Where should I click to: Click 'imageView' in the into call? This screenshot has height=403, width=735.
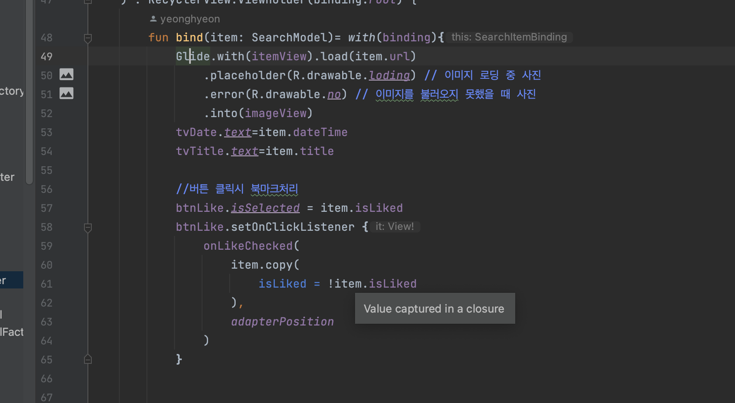(276, 113)
